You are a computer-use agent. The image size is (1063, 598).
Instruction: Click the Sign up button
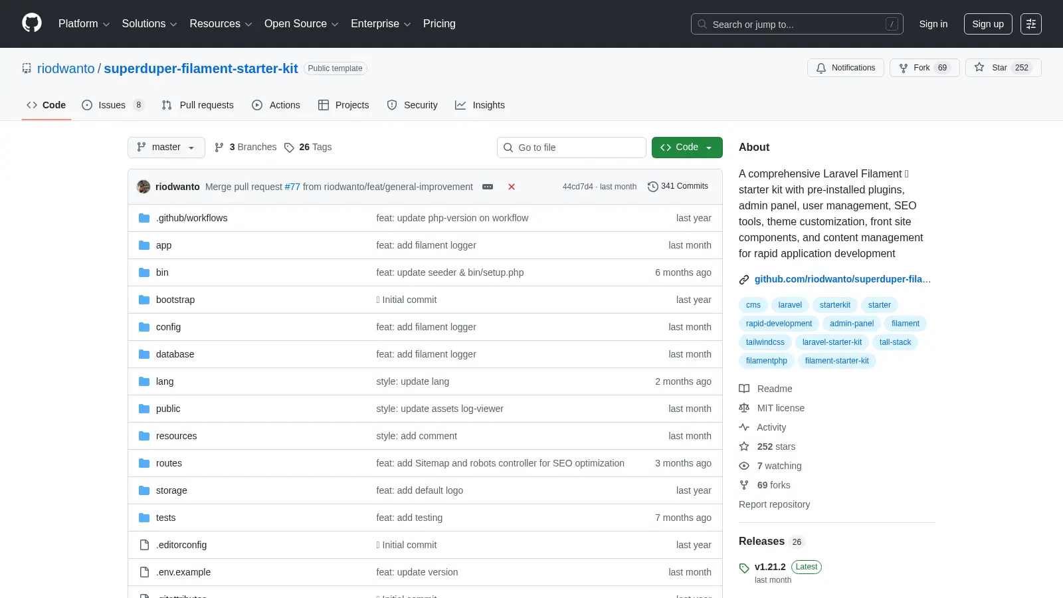point(988,24)
